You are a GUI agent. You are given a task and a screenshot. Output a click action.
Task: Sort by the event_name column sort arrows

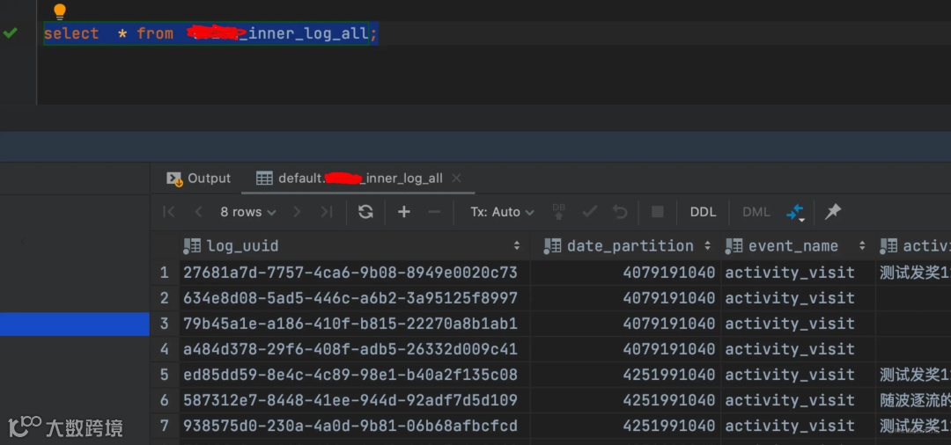click(862, 246)
